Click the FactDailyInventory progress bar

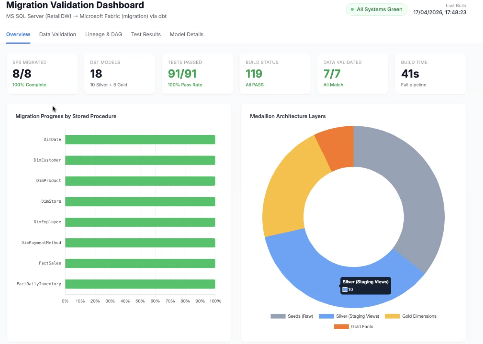click(x=140, y=284)
